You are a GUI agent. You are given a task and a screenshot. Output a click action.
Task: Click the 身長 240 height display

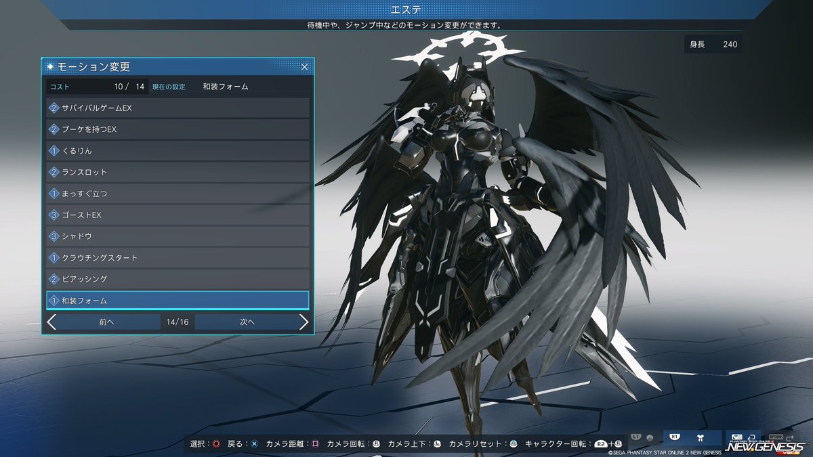coord(713,43)
